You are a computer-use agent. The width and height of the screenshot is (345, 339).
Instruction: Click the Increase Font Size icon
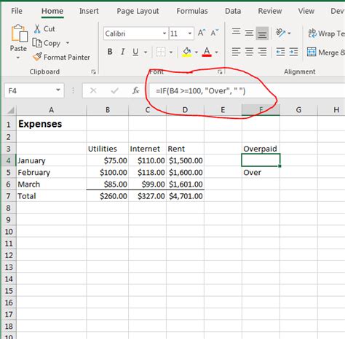click(202, 33)
